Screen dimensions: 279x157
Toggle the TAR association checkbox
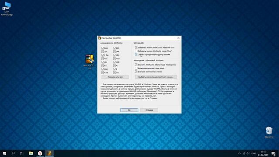tap(115, 58)
